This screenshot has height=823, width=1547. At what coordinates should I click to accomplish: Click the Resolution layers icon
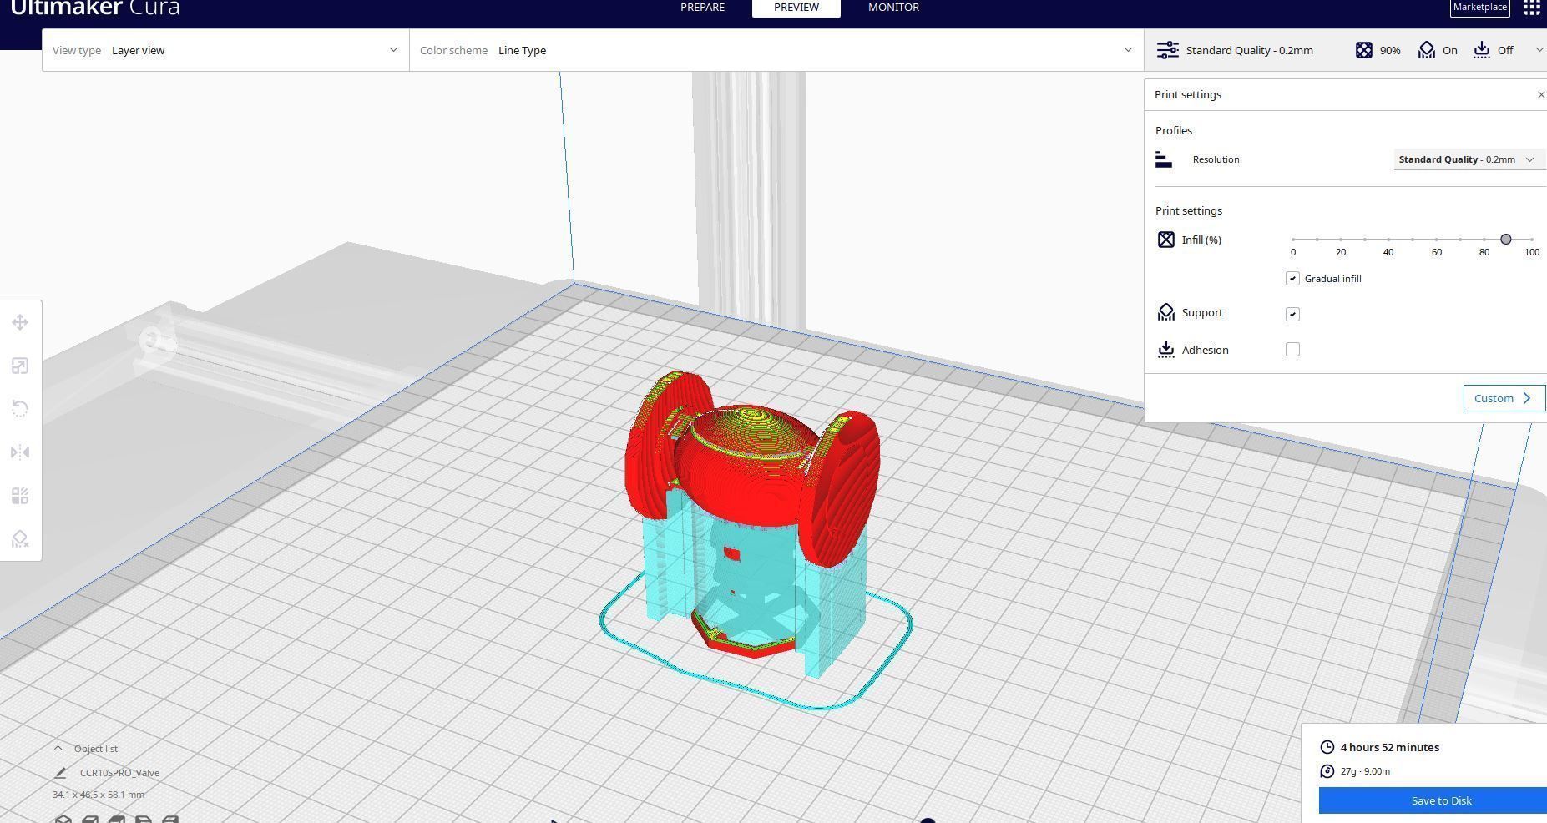pos(1164,159)
